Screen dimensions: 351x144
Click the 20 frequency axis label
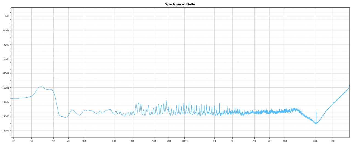[x=13, y=142]
